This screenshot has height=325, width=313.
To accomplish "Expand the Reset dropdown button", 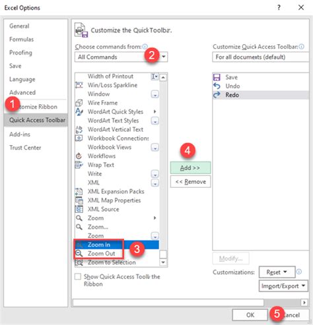I will click(x=277, y=272).
